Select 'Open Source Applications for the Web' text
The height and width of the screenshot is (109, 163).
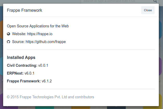tap(38, 26)
